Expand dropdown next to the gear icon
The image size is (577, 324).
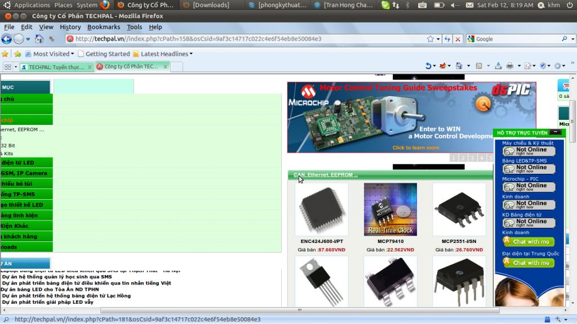click(x=565, y=66)
